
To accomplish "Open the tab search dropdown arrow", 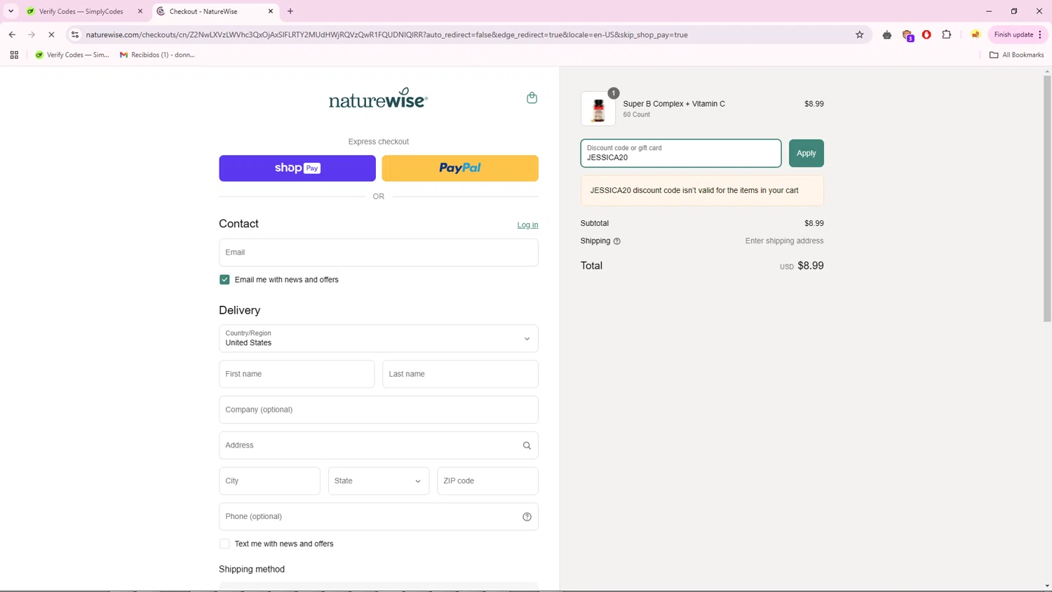I will pos(11,11).
